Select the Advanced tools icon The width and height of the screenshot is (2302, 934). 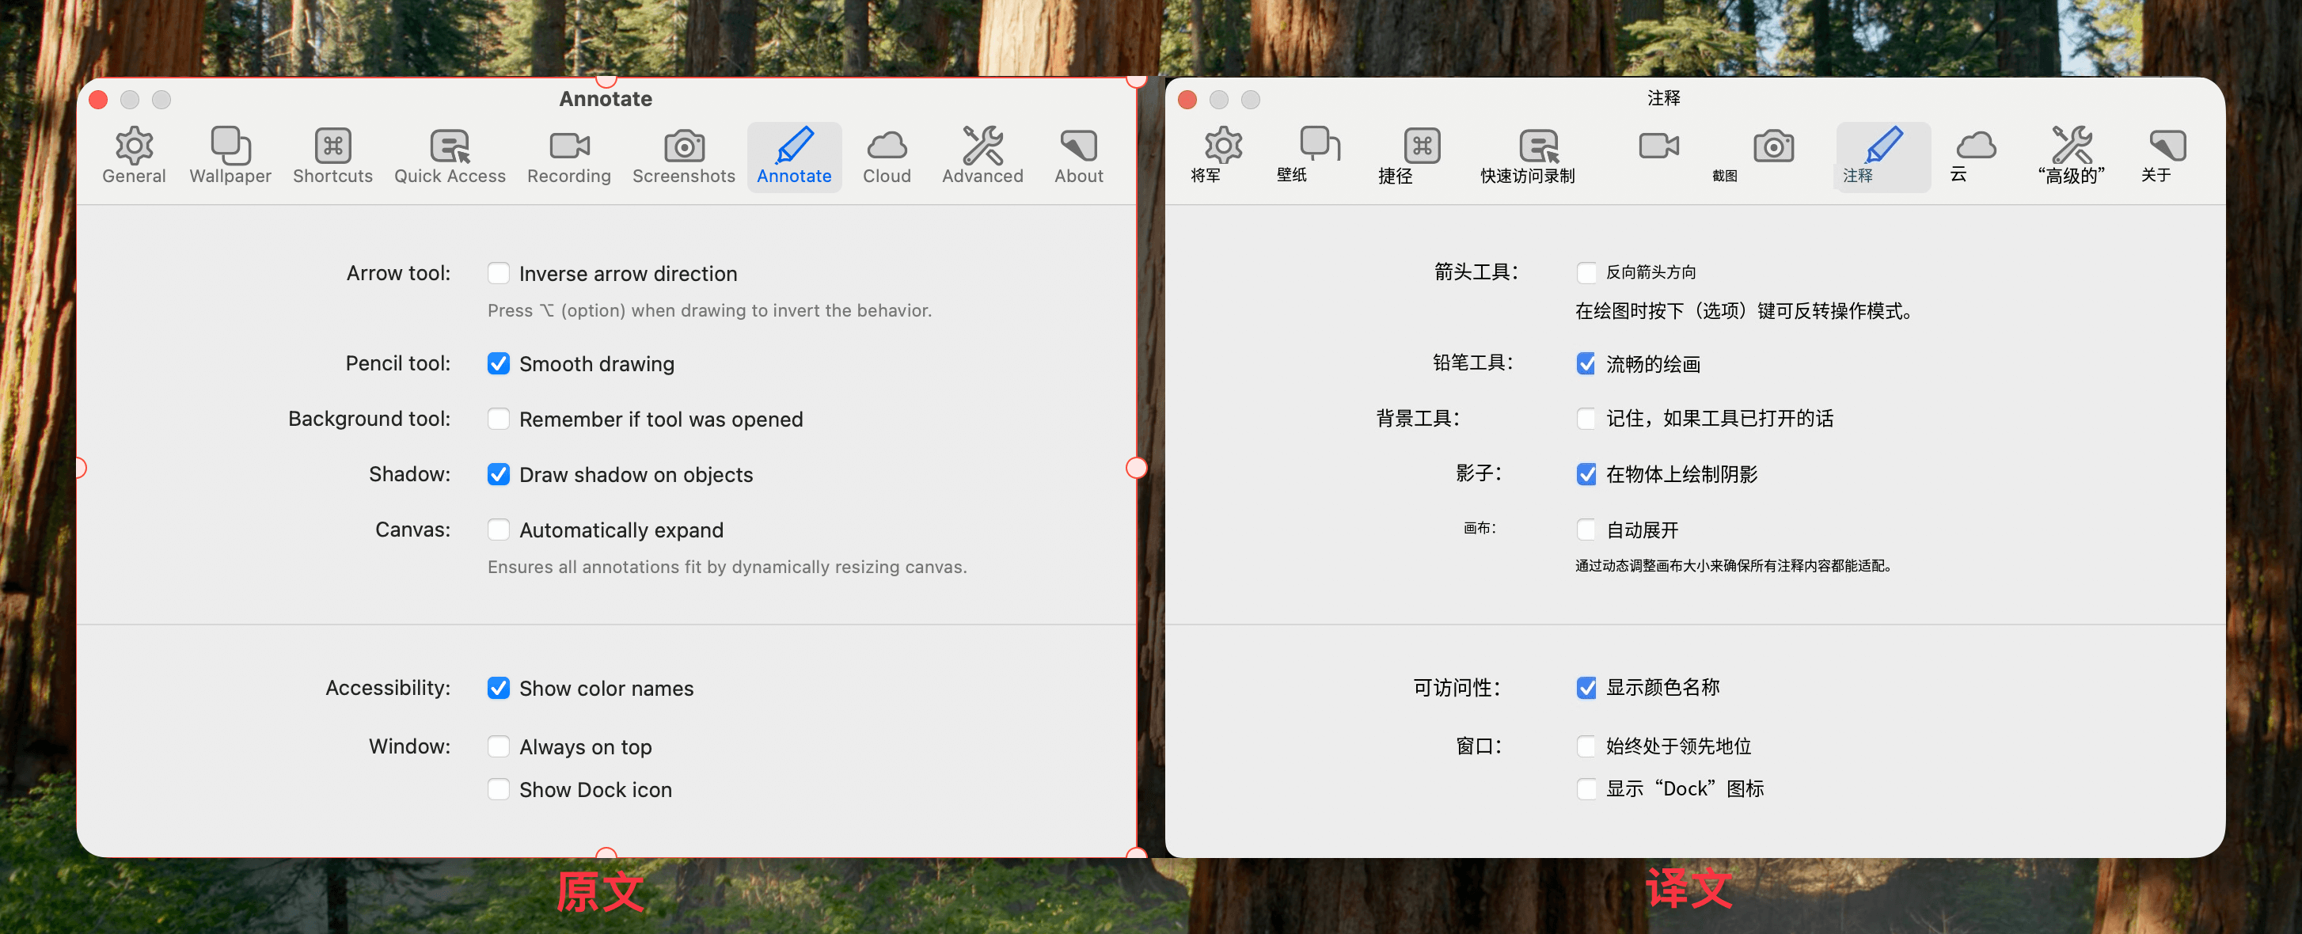click(x=982, y=146)
